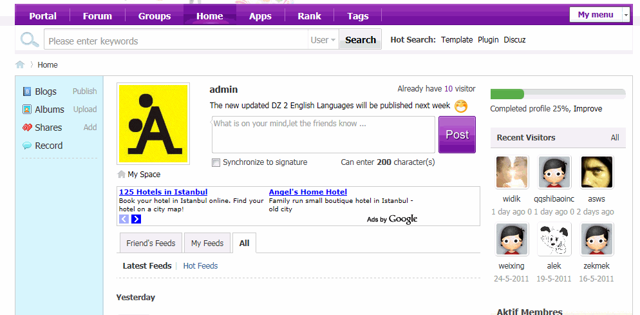Click the Publish link next to Blogs

click(85, 91)
